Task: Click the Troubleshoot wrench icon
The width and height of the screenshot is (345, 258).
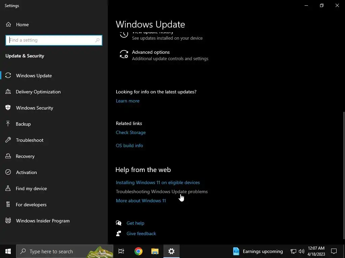Action: point(8,140)
